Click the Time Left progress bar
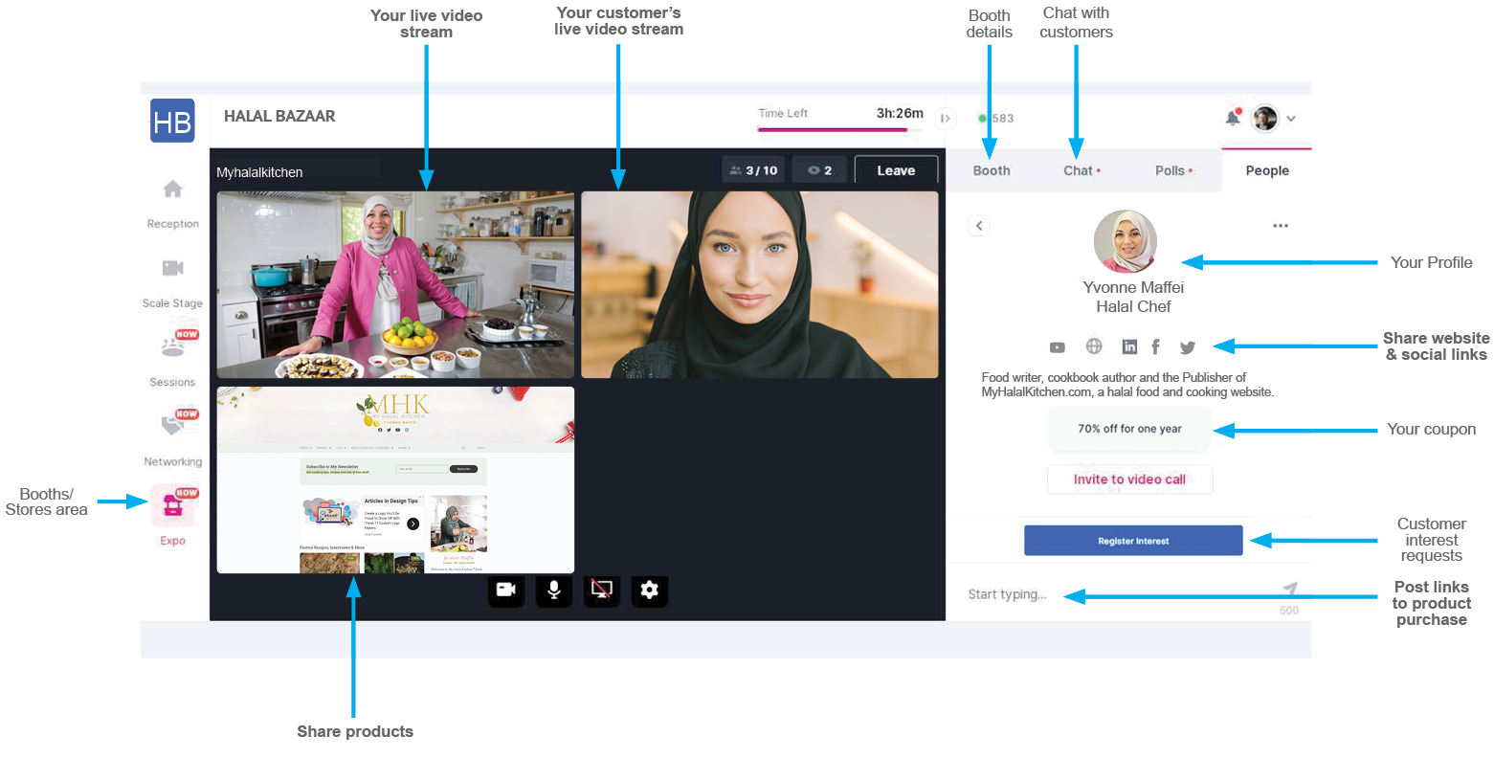Screen dimensions: 1494x758 [x=841, y=129]
